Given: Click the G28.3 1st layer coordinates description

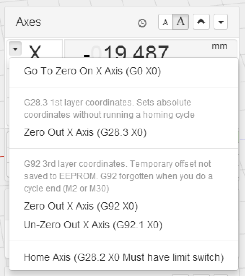Looking at the screenshot, I should pos(109,109).
